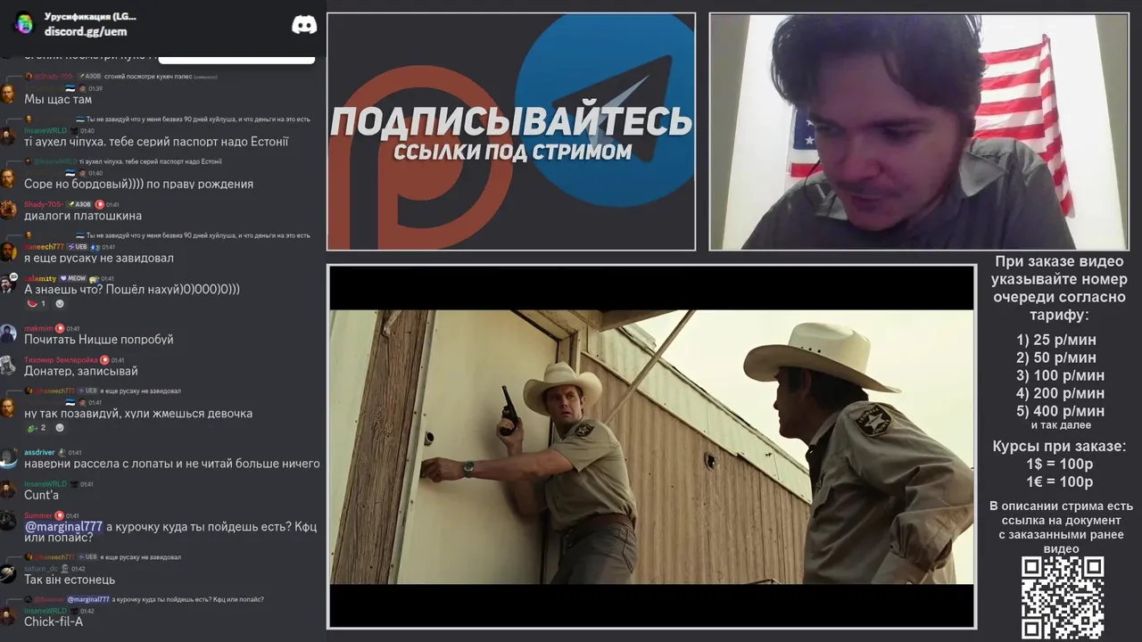1142x642 pixels.
Task: Click the Discord logo in the chat widget header
Action: click(304, 25)
